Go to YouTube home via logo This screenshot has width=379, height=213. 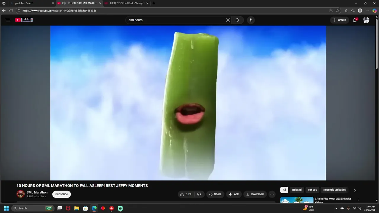pos(24,20)
